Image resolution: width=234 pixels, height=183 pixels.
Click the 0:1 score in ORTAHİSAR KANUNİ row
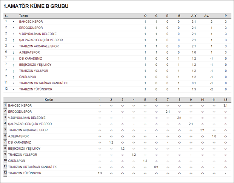coord(156,167)
